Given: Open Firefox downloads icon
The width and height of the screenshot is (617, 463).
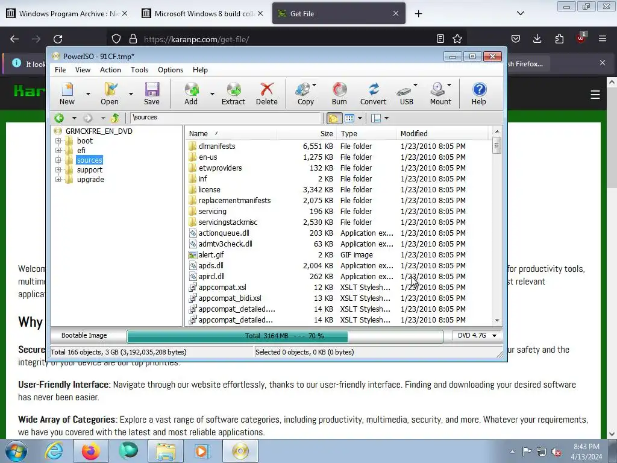Looking at the screenshot, I should (x=537, y=39).
